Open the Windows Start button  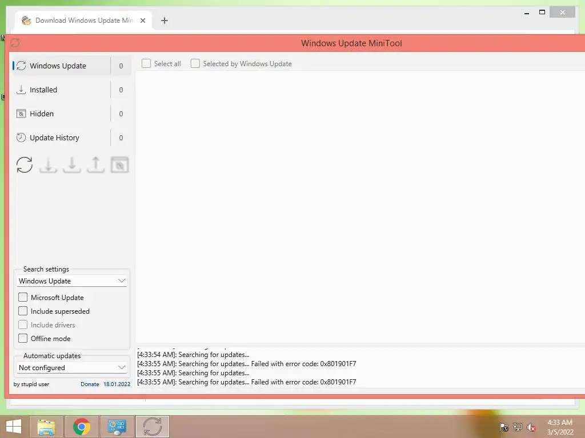[x=14, y=427]
